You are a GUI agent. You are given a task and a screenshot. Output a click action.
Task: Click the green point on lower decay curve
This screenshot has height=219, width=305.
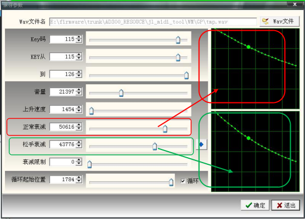(x=248, y=138)
